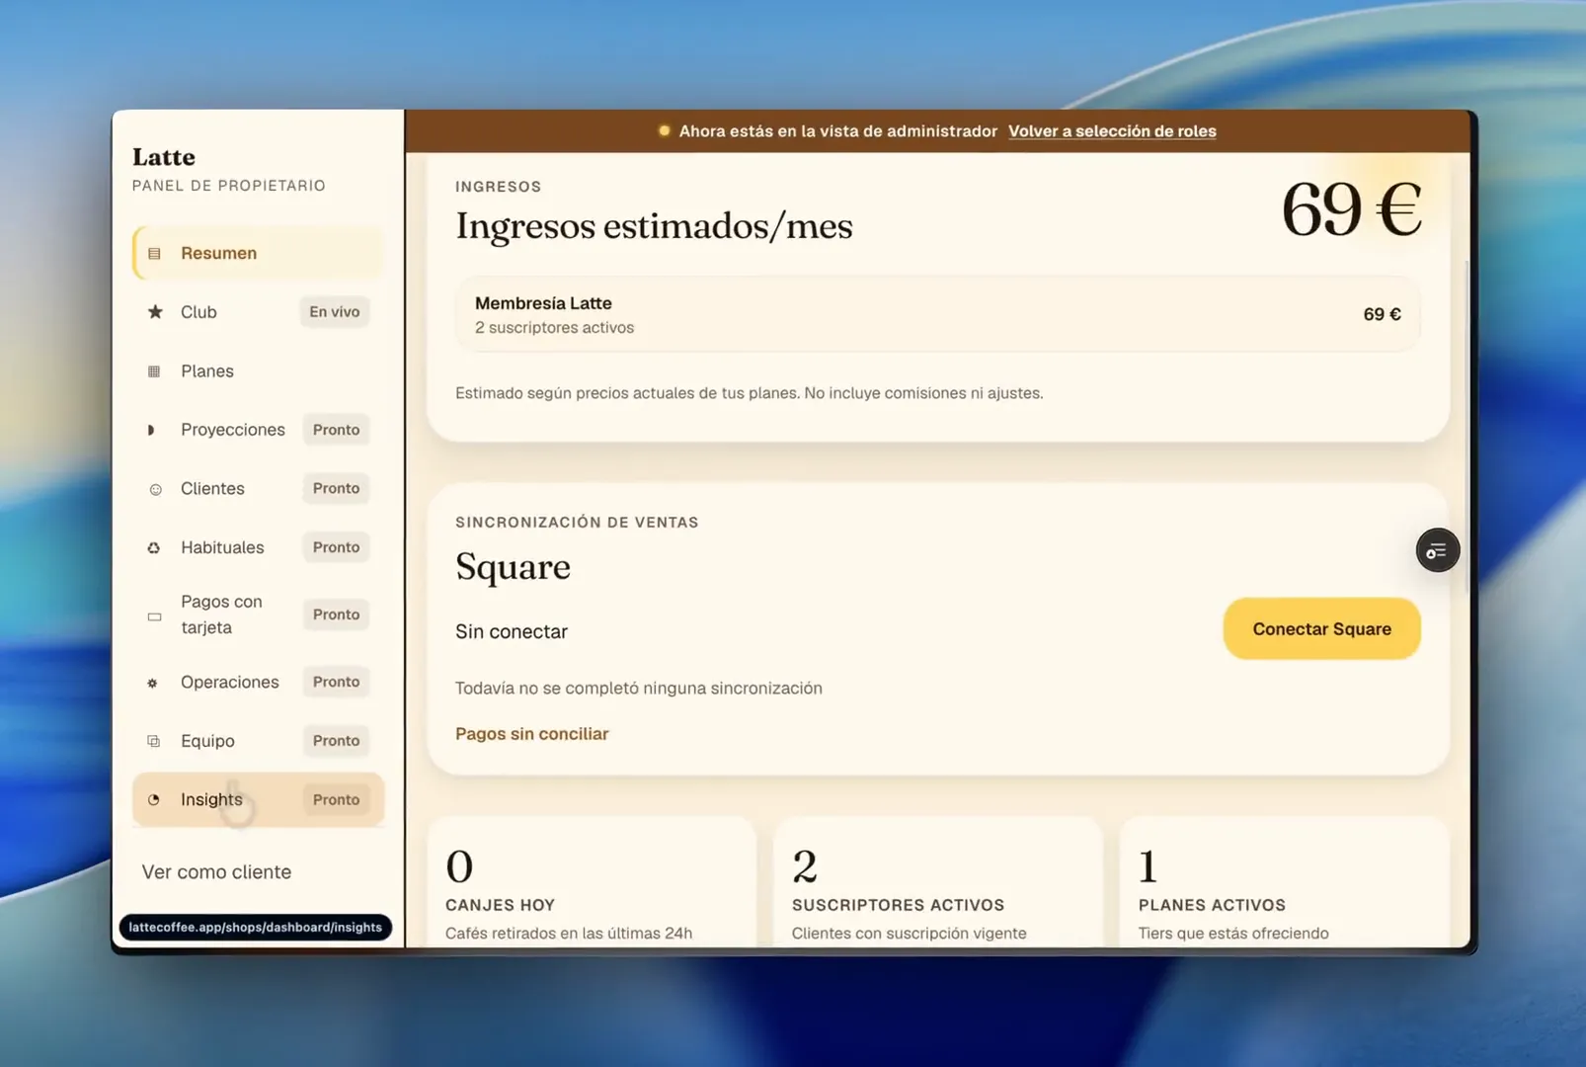Click Ver como cliente
Viewport: 1586px width, 1067px height.
click(216, 872)
